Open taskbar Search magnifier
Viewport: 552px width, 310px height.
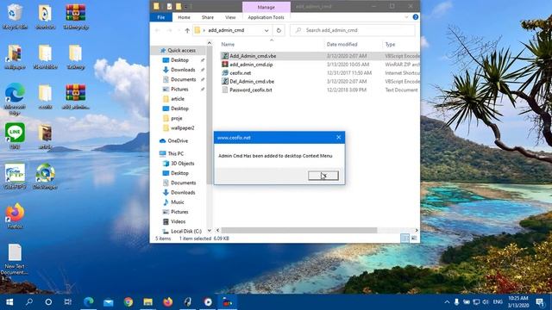point(29,302)
